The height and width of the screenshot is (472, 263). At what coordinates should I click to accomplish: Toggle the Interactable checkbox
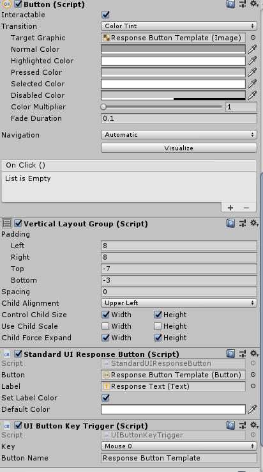(x=105, y=15)
